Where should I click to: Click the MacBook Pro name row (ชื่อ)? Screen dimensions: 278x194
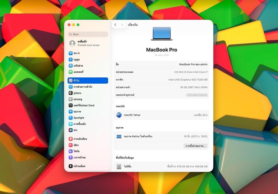point(162,64)
